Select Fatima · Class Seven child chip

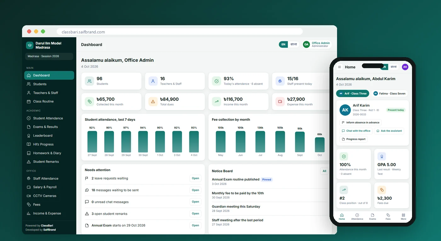click(x=389, y=94)
